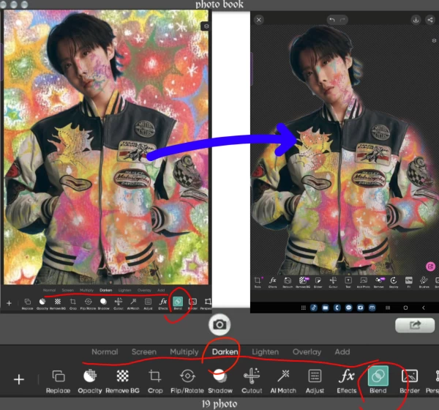The width and height of the screenshot is (439, 410).
Task: Close the right editor with the X button
Action: pos(259,20)
